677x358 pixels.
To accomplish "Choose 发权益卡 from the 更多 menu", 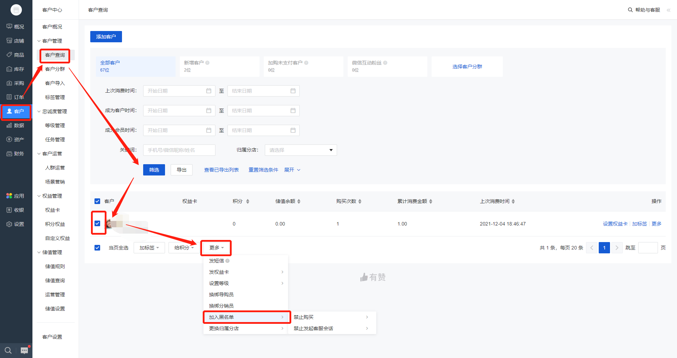I will (x=219, y=272).
